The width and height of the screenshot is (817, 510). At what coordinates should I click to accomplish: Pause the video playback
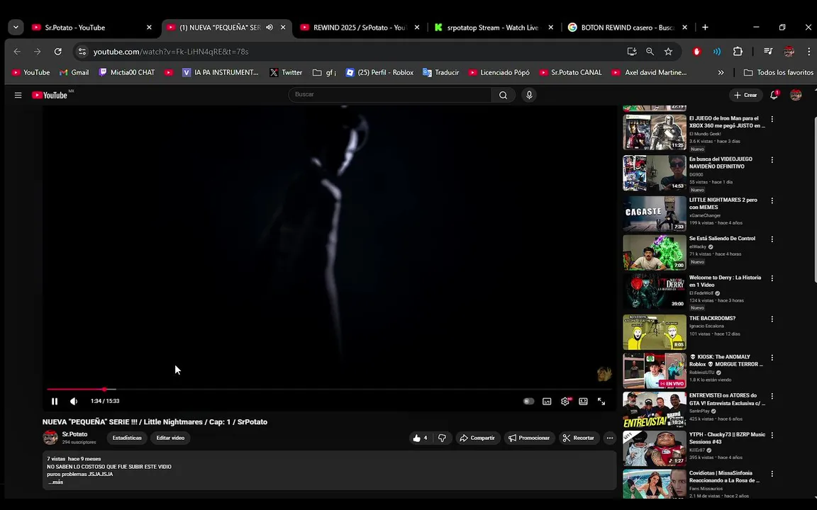55,401
